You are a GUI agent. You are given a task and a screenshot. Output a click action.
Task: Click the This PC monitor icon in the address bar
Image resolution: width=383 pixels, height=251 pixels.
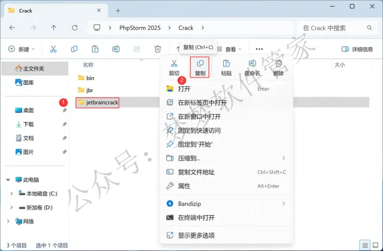click(97, 27)
